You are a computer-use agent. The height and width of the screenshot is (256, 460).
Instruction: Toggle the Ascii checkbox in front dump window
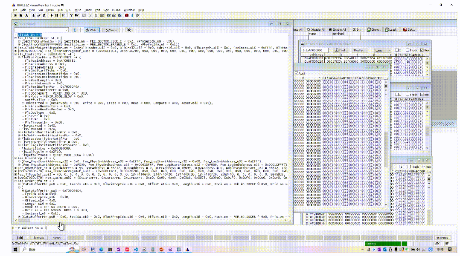click(x=297, y=73)
